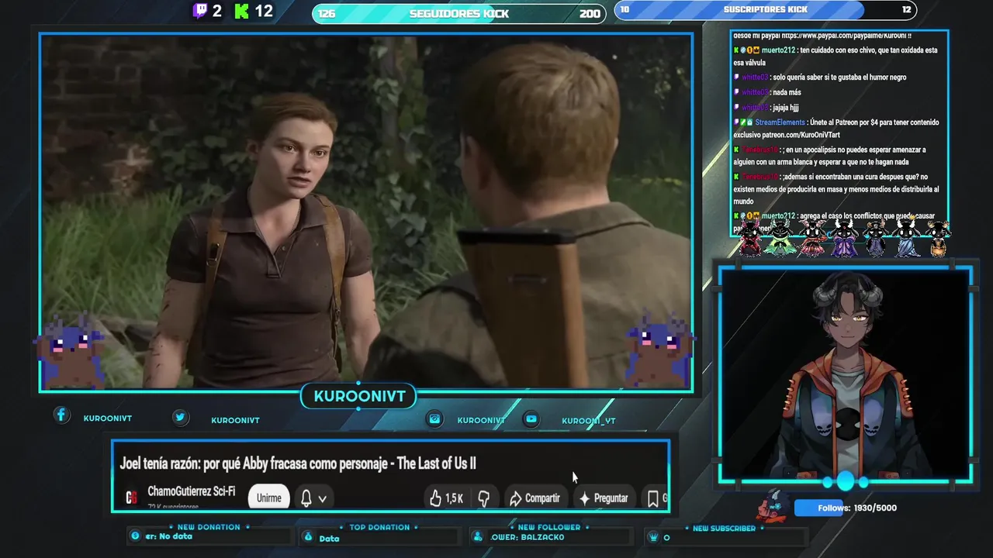Click pixel creature at video's left corner
Image resolution: width=993 pixels, height=558 pixels.
pyautogui.click(x=71, y=350)
